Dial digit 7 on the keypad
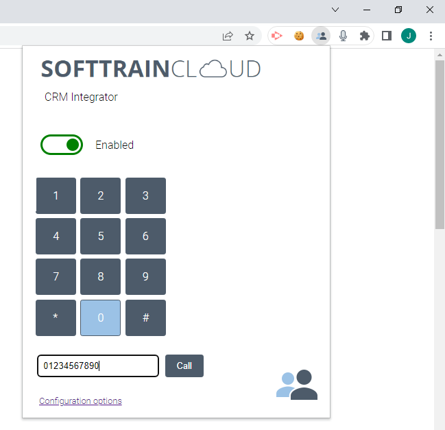The image size is (445, 430). pyautogui.click(x=56, y=277)
